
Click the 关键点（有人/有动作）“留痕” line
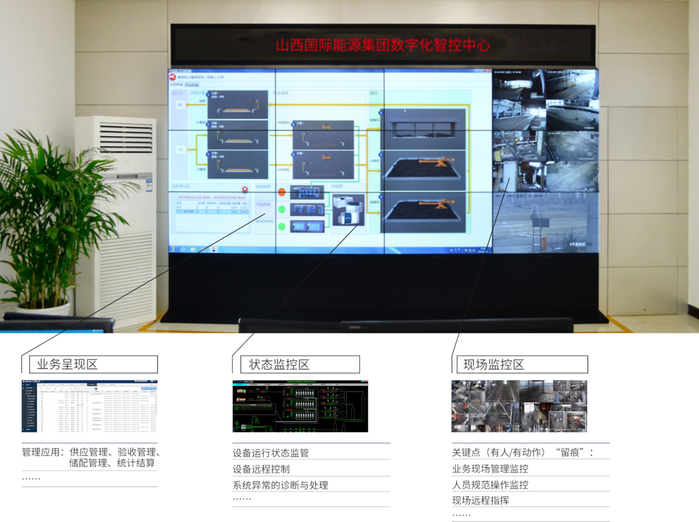click(x=523, y=453)
